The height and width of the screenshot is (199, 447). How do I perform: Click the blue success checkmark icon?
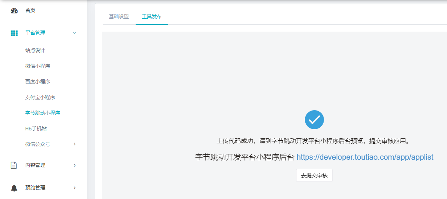point(314,120)
